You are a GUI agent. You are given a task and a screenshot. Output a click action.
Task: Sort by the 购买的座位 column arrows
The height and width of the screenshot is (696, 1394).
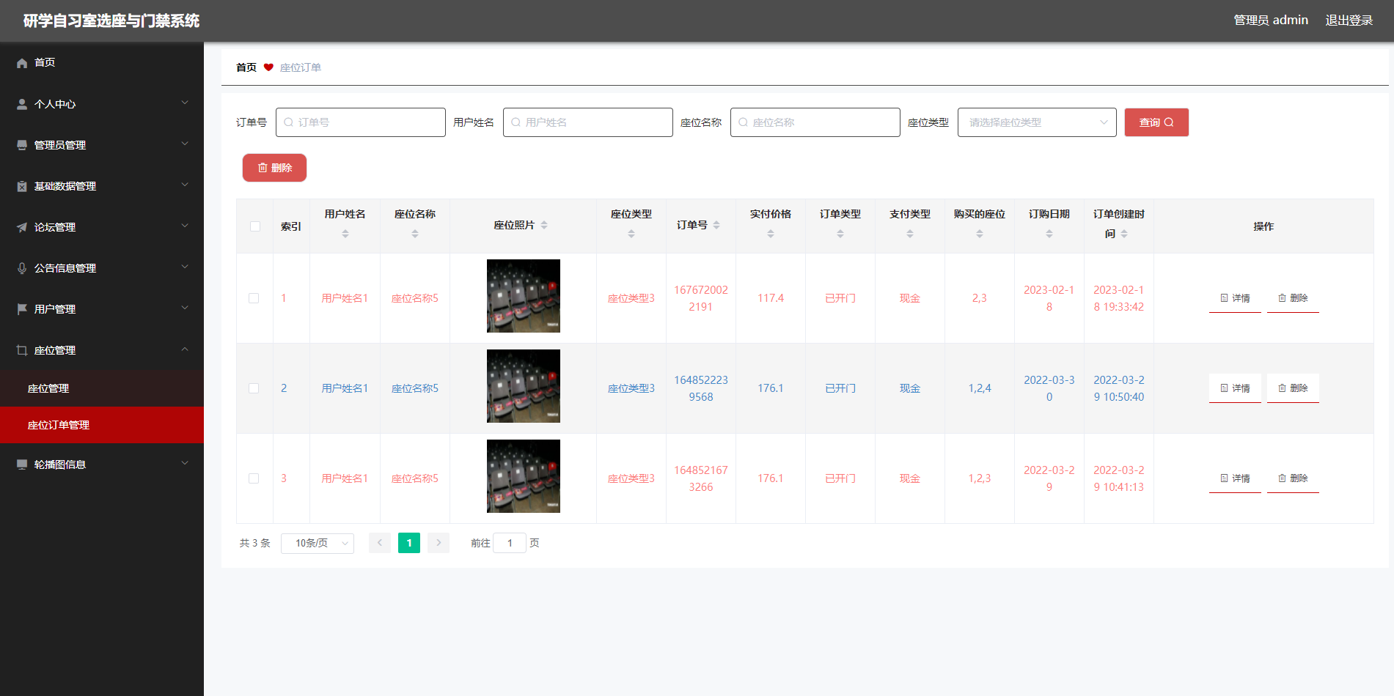(x=980, y=234)
